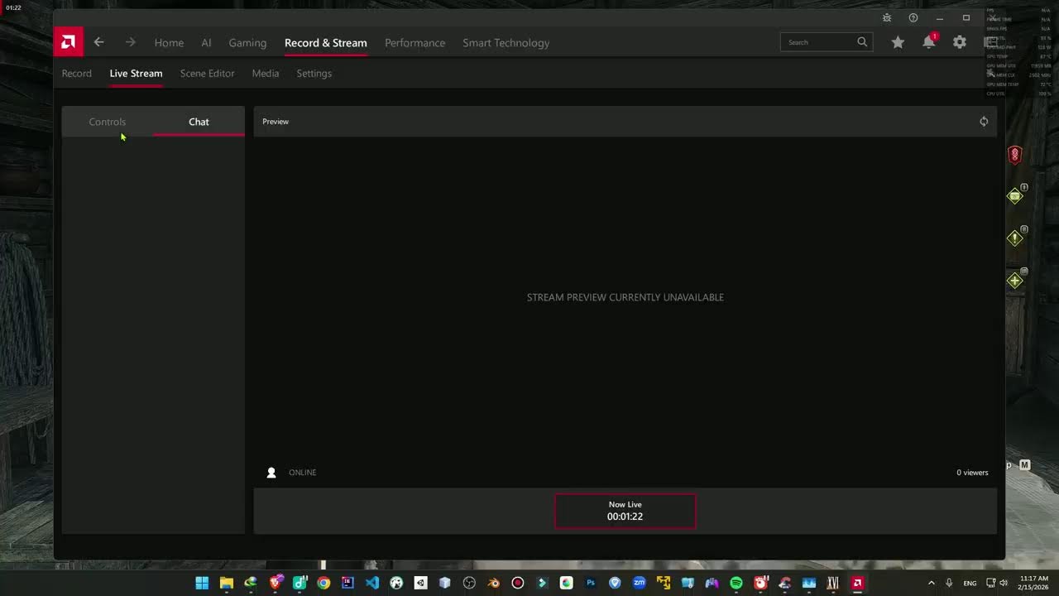The image size is (1059, 596).
Task: Open the Media sub-tab
Action: (266, 74)
